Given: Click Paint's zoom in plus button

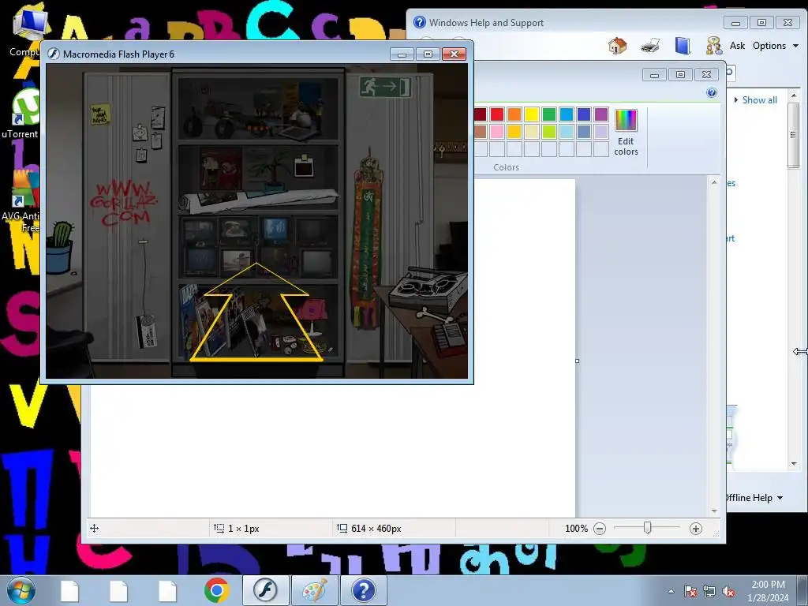Looking at the screenshot, I should 696,528.
